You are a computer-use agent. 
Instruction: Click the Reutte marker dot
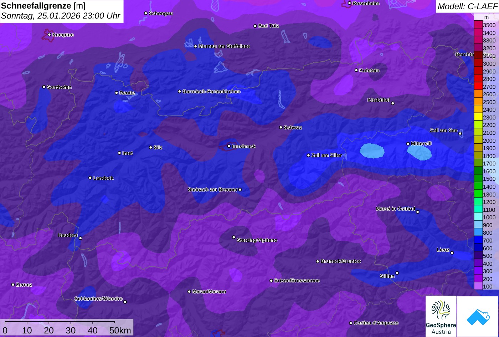click(x=117, y=93)
